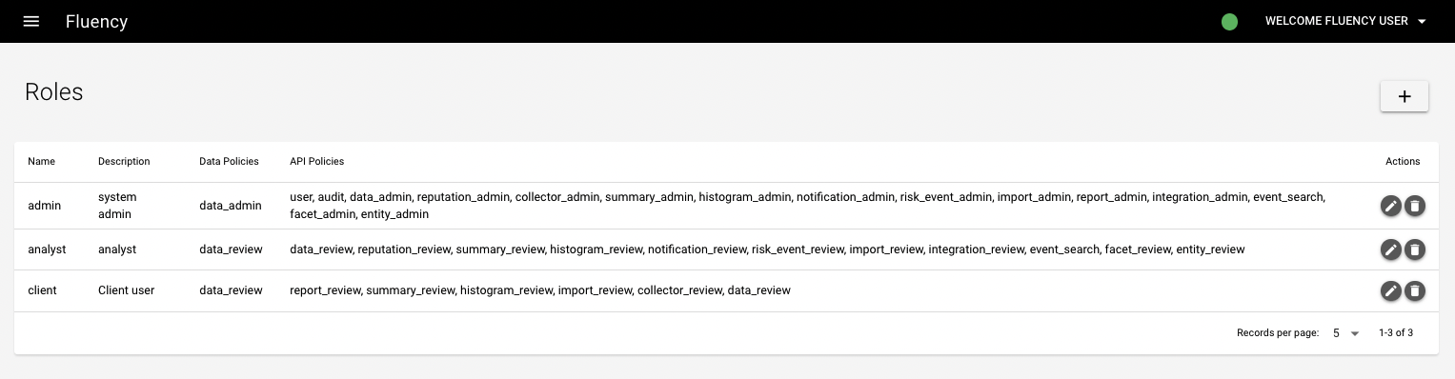Expand the records per page selector
Viewport: 1455px width, 379px height.
tap(1345, 333)
